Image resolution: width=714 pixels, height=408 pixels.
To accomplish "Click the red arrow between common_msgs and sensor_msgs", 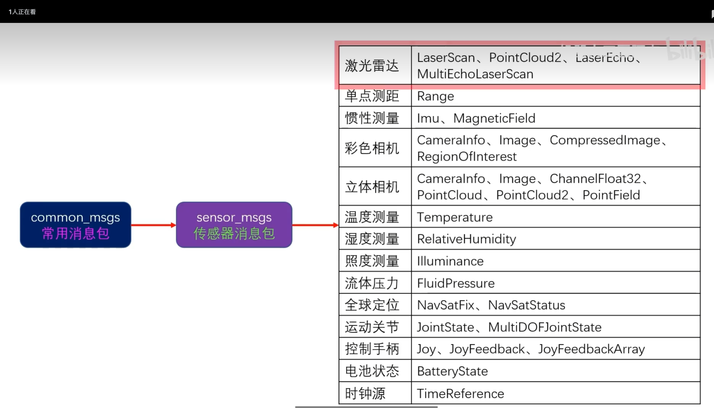I will tap(153, 225).
